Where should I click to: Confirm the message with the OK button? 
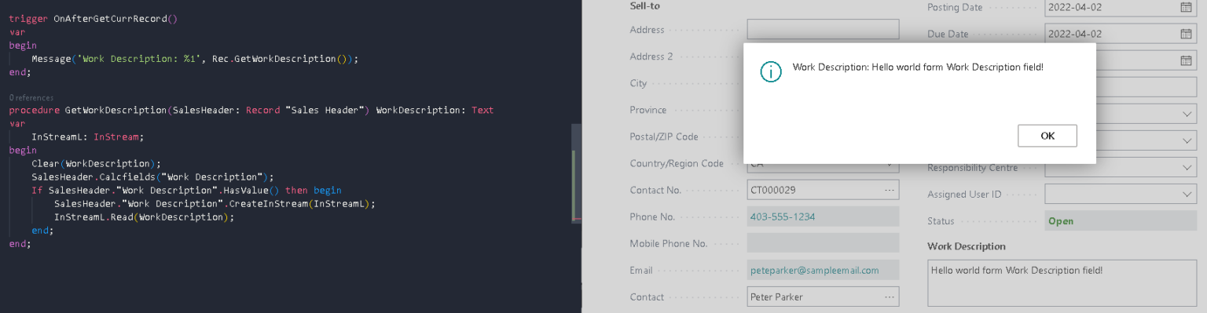(x=1047, y=136)
